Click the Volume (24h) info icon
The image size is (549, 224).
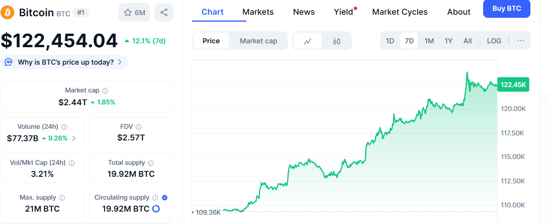[x=64, y=126]
